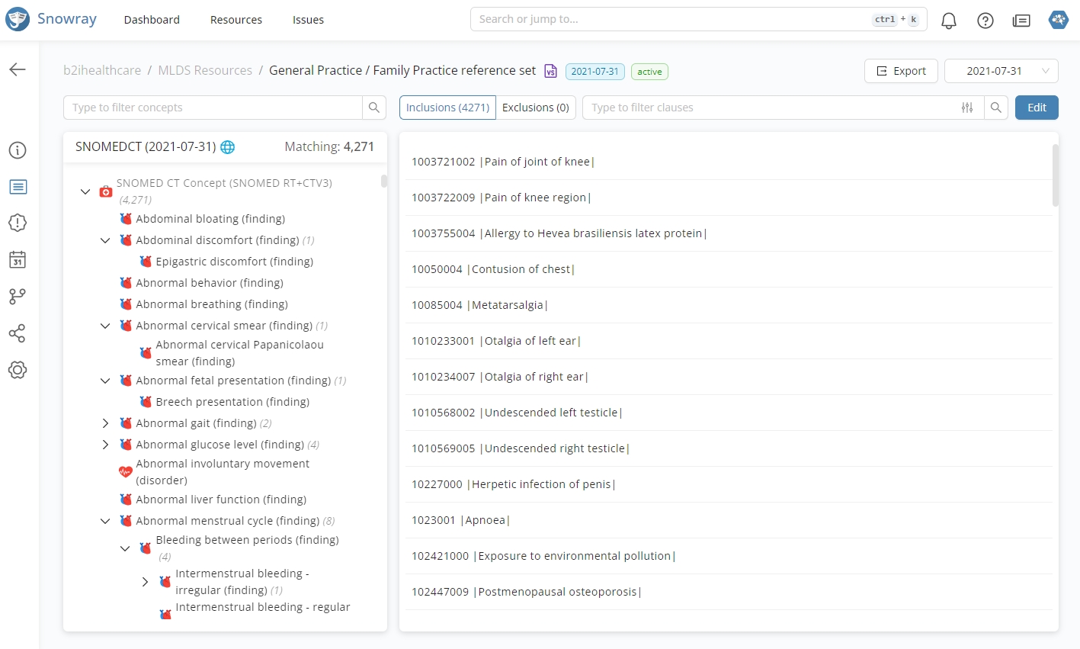Switch to Inclusions (4271) tab
Screen dimensions: 1080x649
[447, 108]
